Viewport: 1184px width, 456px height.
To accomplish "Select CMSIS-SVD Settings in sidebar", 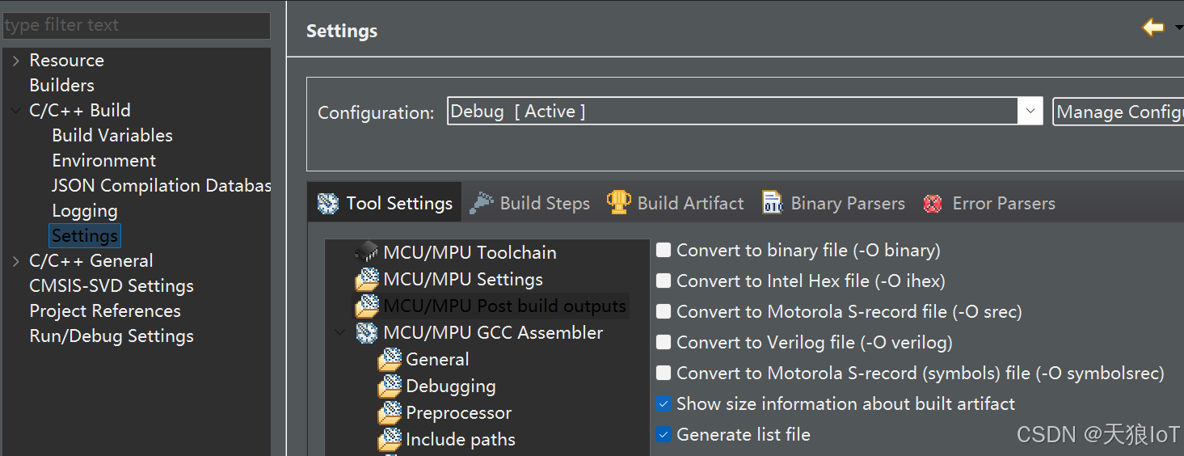I will click(111, 286).
